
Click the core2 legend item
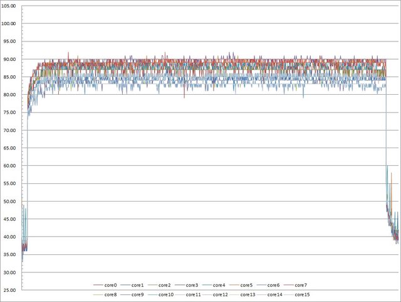(165, 285)
